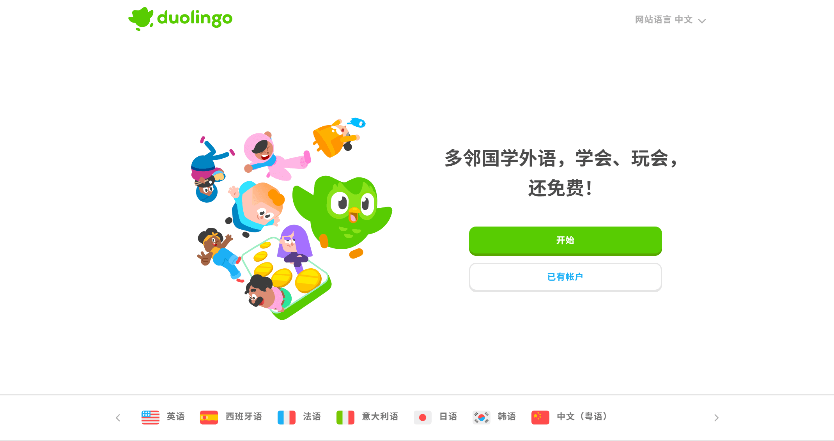Viewport: 834px width, 441px height.
Task: Select the 西班牙语 course label
Action: [x=244, y=416]
